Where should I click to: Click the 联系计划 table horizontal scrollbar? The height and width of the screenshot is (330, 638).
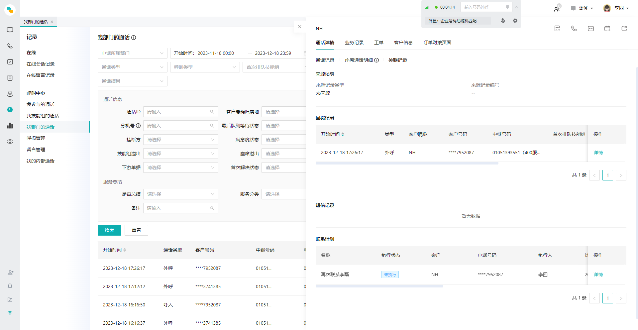click(379, 286)
